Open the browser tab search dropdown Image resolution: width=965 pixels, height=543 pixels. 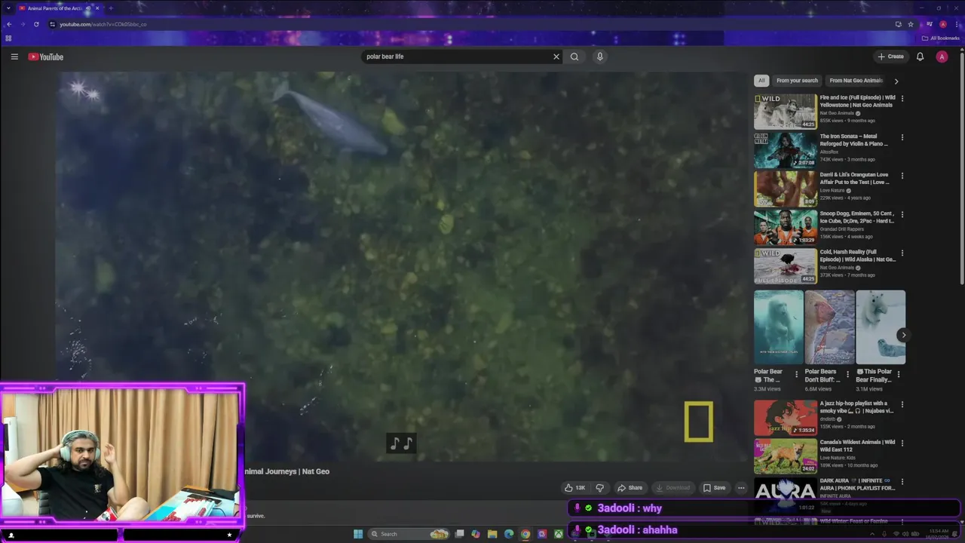[x=8, y=8]
